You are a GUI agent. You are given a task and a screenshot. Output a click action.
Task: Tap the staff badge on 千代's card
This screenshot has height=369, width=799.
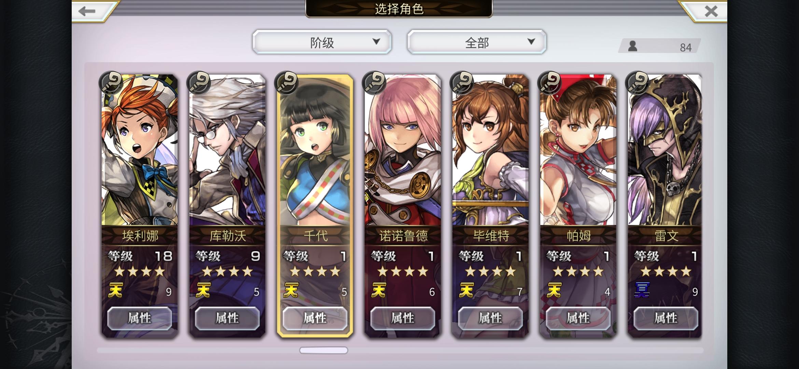click(286, 83)
